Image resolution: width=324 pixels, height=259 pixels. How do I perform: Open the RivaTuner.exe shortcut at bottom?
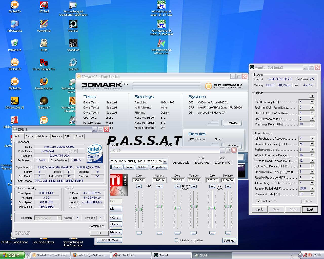click(73, 242)
